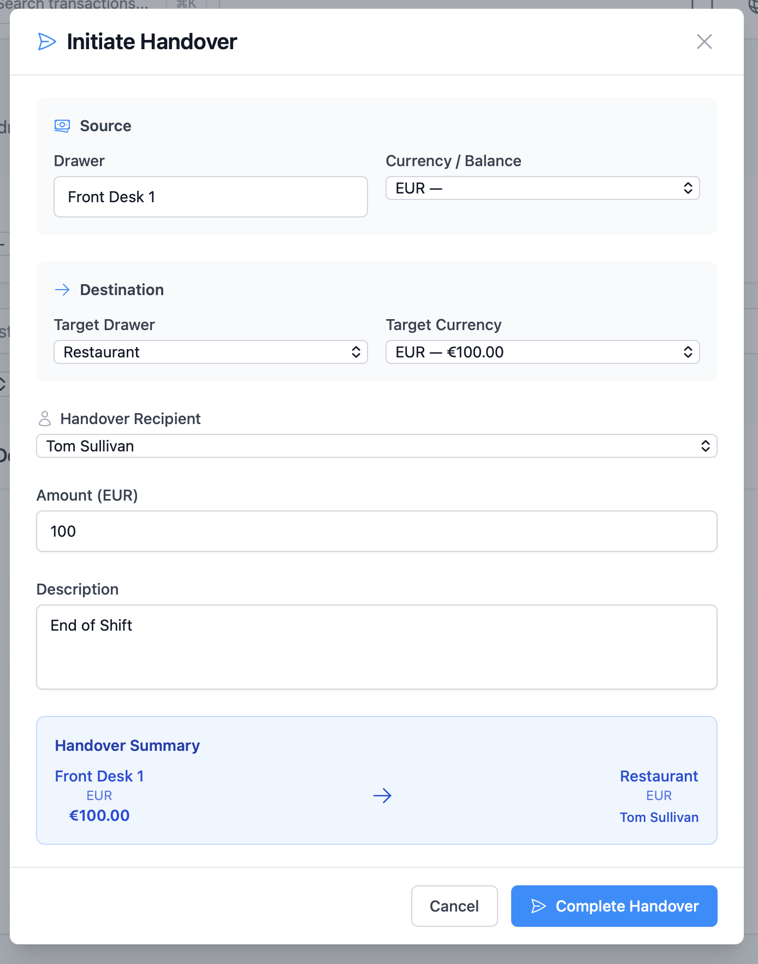Image resolution: width=758 pixels, height=964 pixels.
Task: Click the €100.00 amount in the summary
Action: pos(99,815)
